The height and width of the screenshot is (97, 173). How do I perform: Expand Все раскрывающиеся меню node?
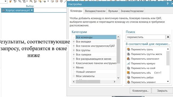[74, 59]
